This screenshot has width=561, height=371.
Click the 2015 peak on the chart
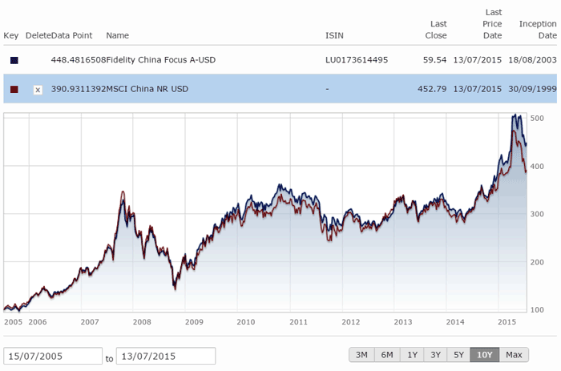point(514,116)
